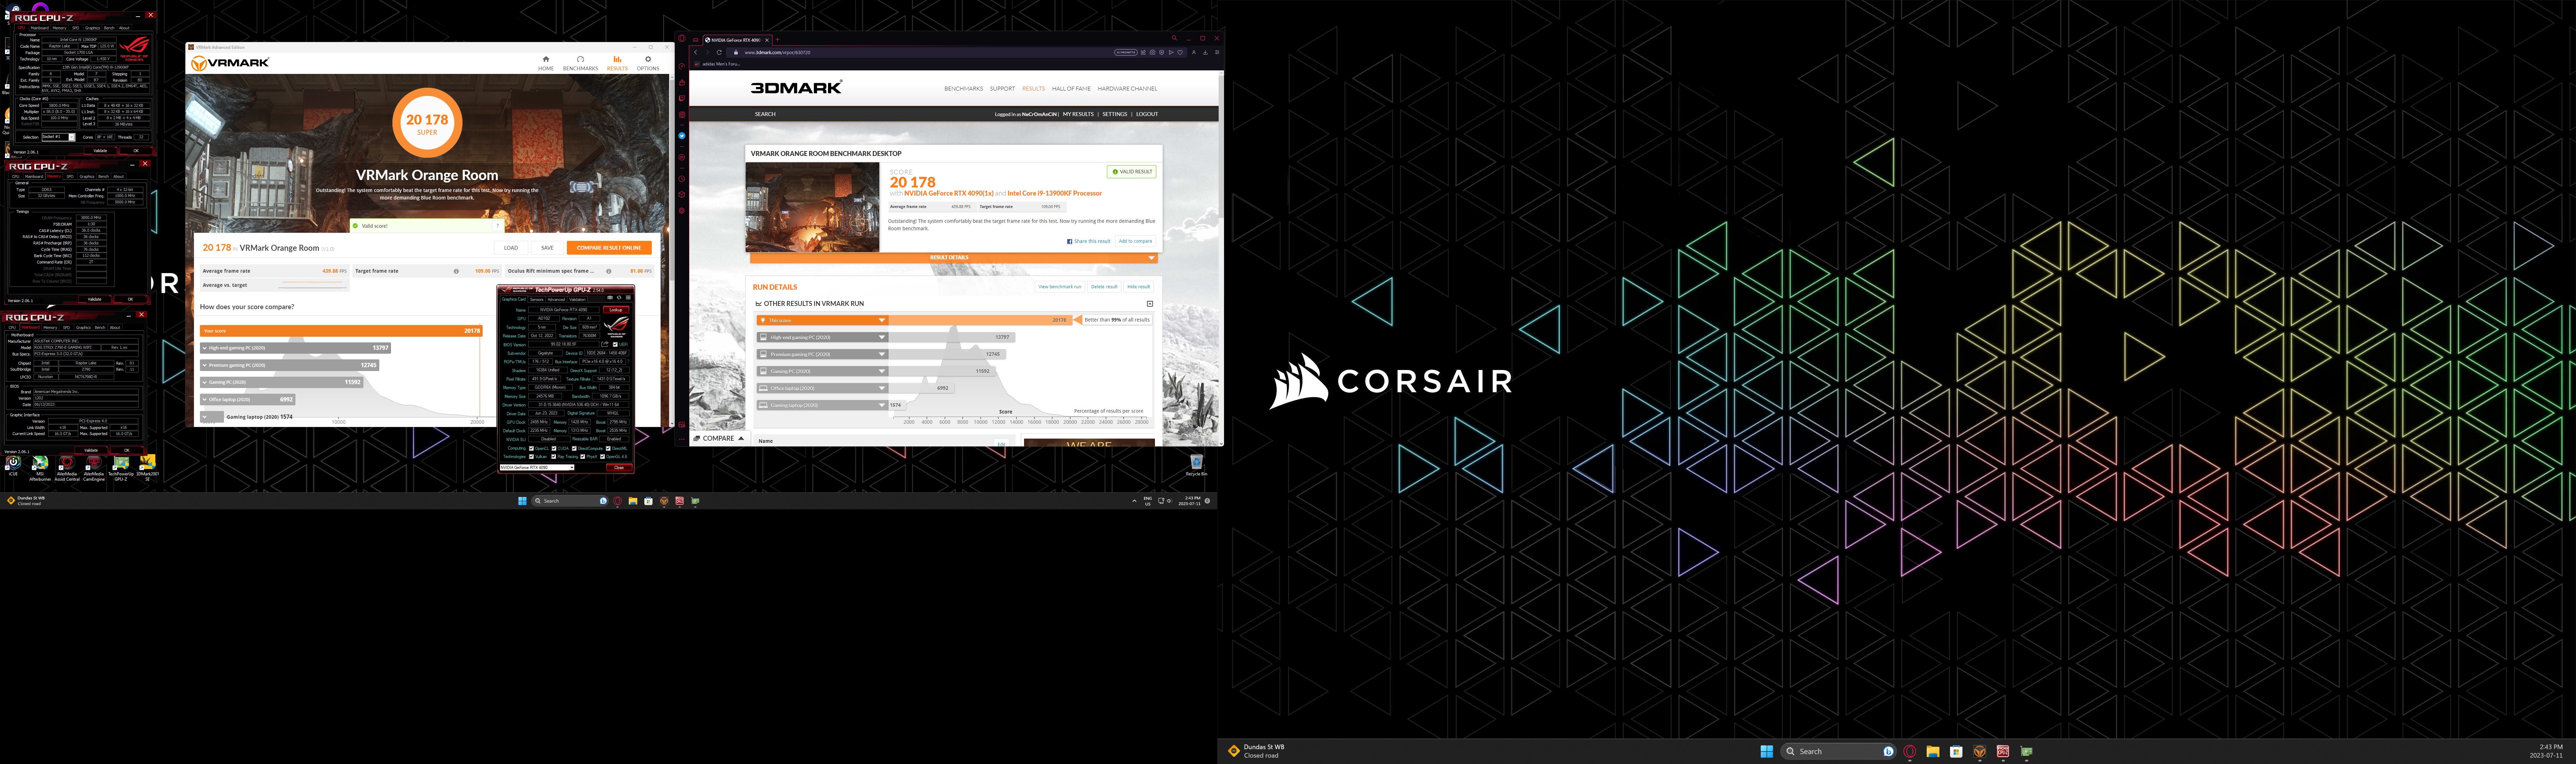Click browser reload icon
The height and width of the screenshot is (764, 2576).
719,53
